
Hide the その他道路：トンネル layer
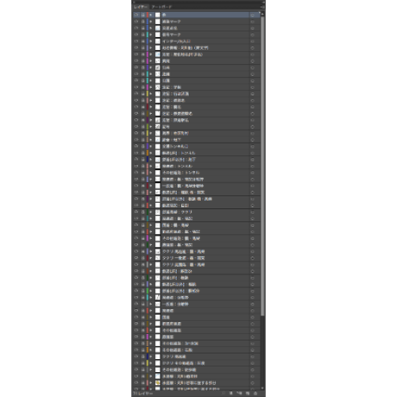point(136,173)
